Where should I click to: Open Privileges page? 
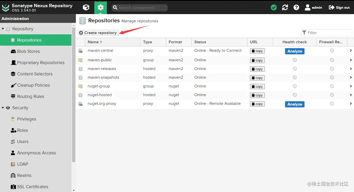tap(36, 119)
